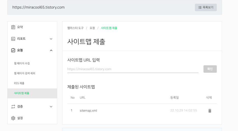This screenshot has height=131, width=238.
Task: Go to 요청 breadcrumb link
Action: tap(92, 28)
